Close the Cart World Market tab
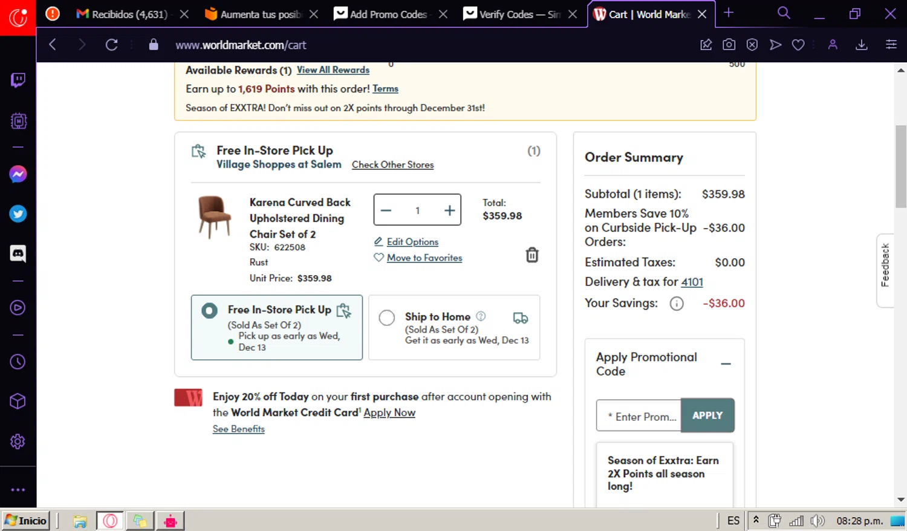Image resolution: width=907 pixels, height=531 pixels. pos(702,14)
